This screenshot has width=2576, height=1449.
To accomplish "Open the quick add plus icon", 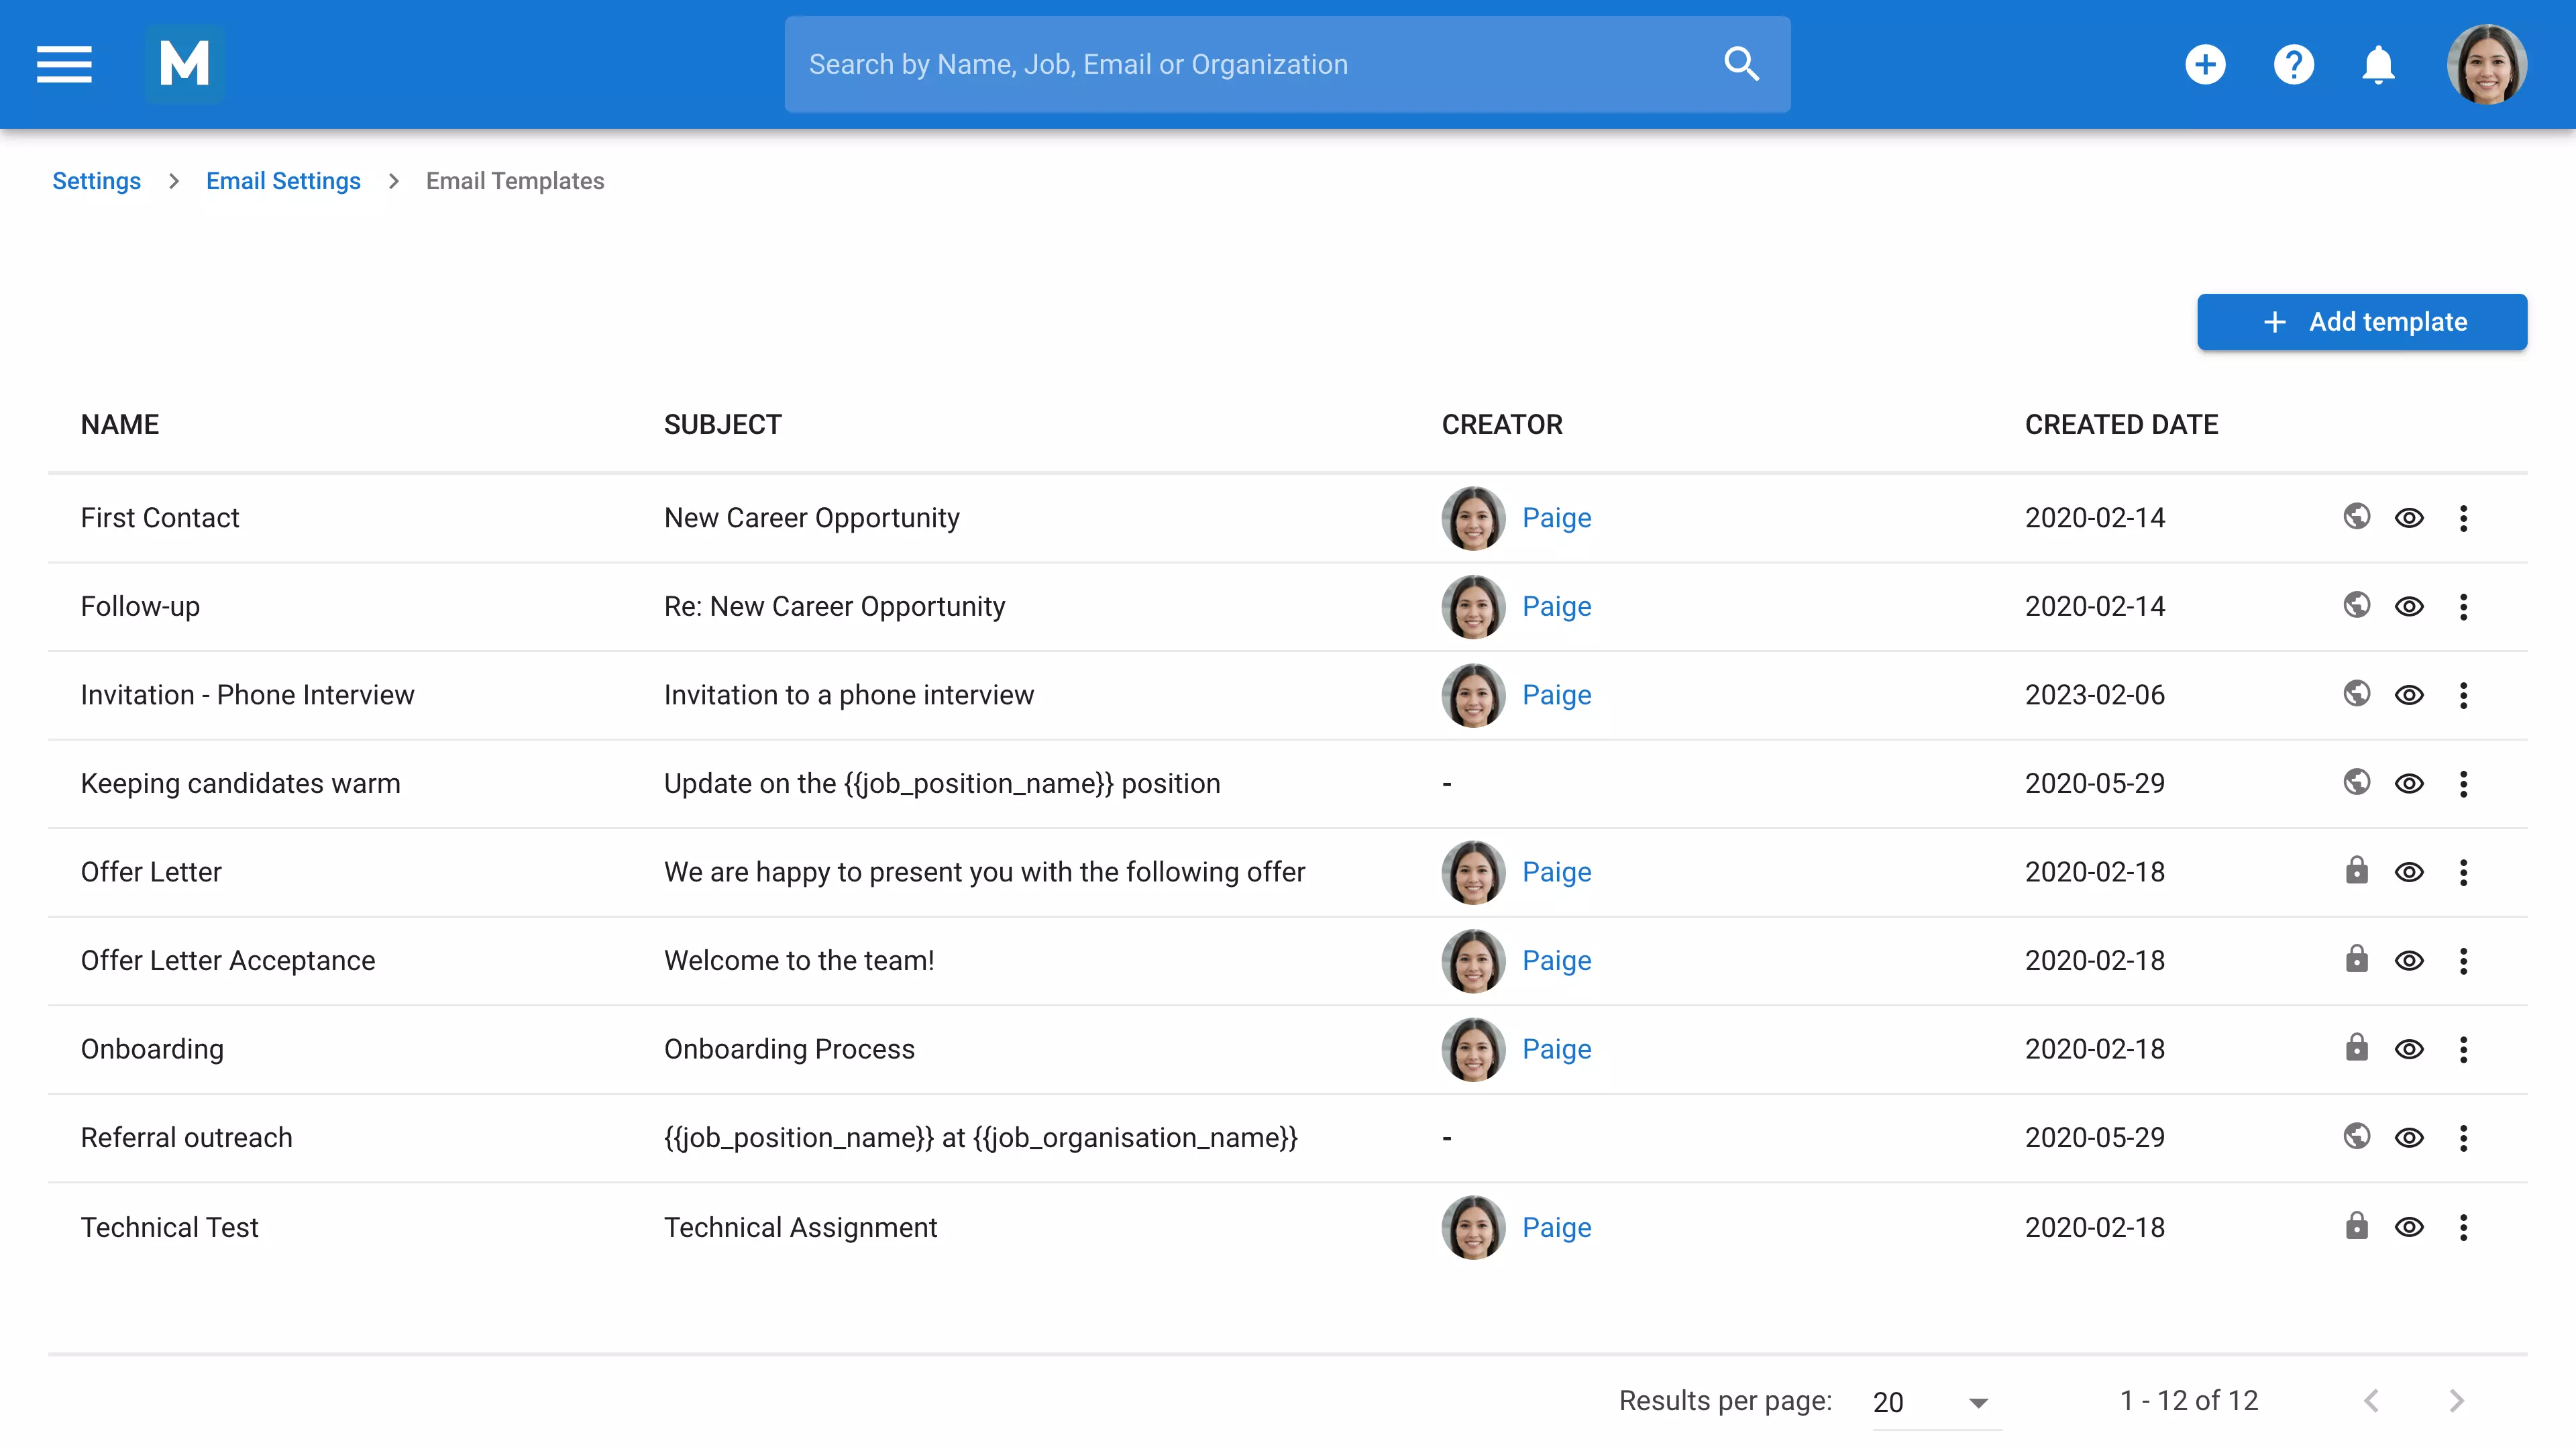I will (2206, 64).
